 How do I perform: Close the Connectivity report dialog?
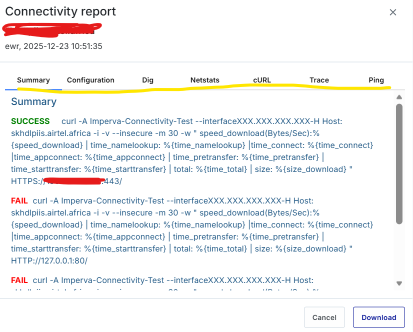point(393,12)
